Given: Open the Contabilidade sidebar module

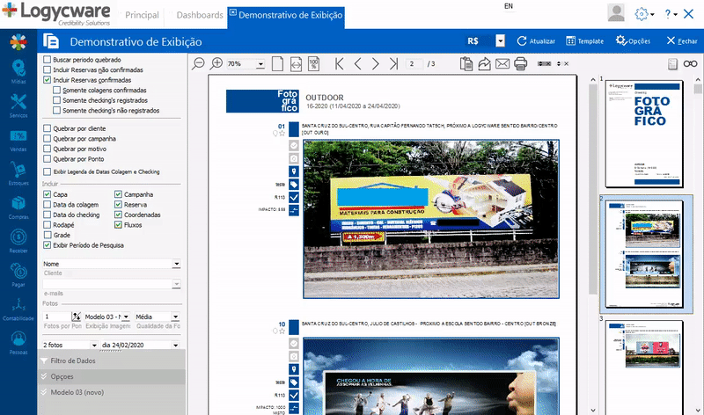Looking at the screenshot, I should click(17, 310).
